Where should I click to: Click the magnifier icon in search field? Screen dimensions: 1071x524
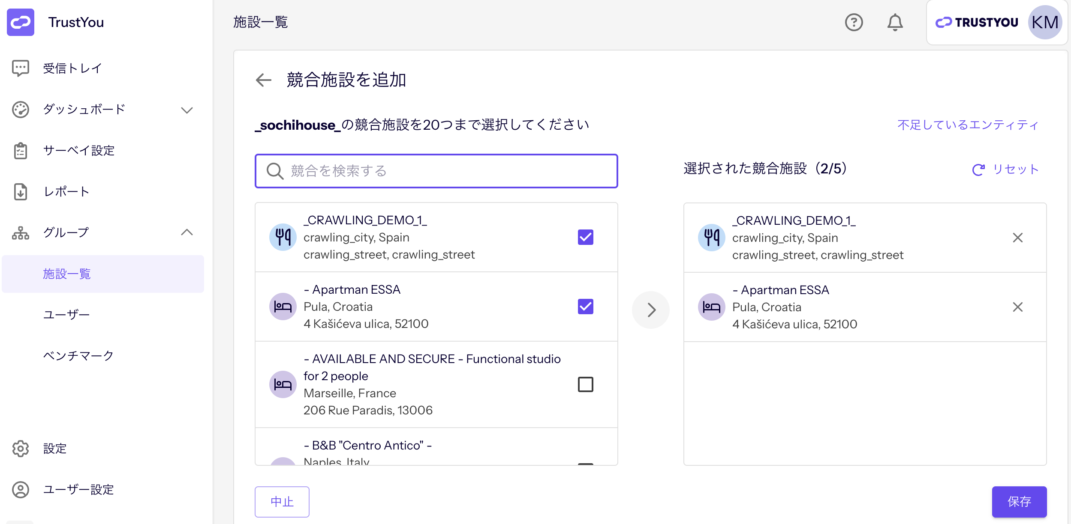(275, 171)
